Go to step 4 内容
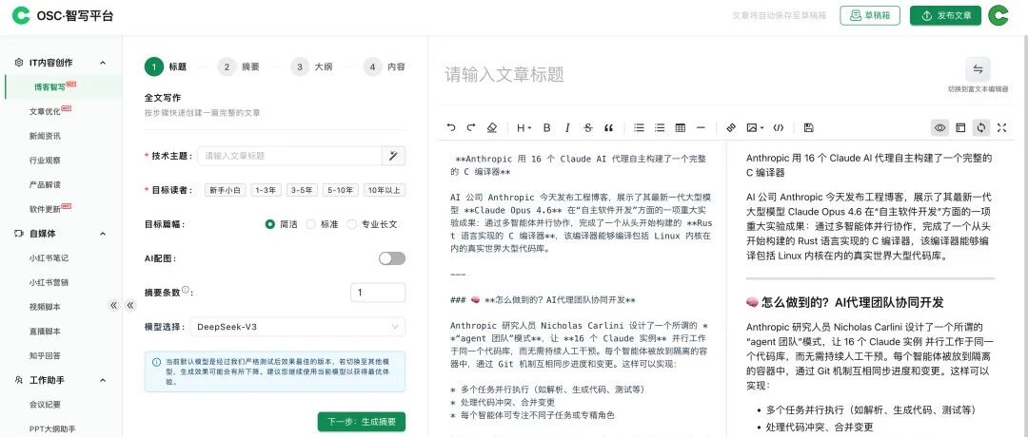Screen dimensions: 1028x437 tap(385, 66)
